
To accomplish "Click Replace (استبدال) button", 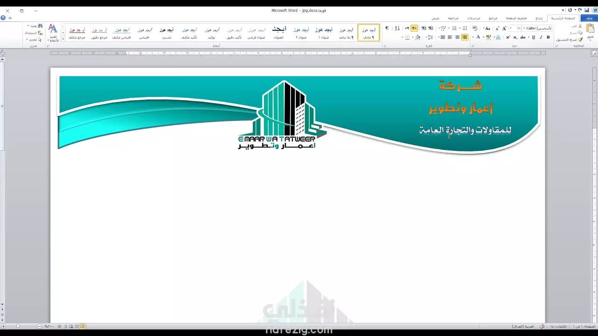I will coord(34,33).
